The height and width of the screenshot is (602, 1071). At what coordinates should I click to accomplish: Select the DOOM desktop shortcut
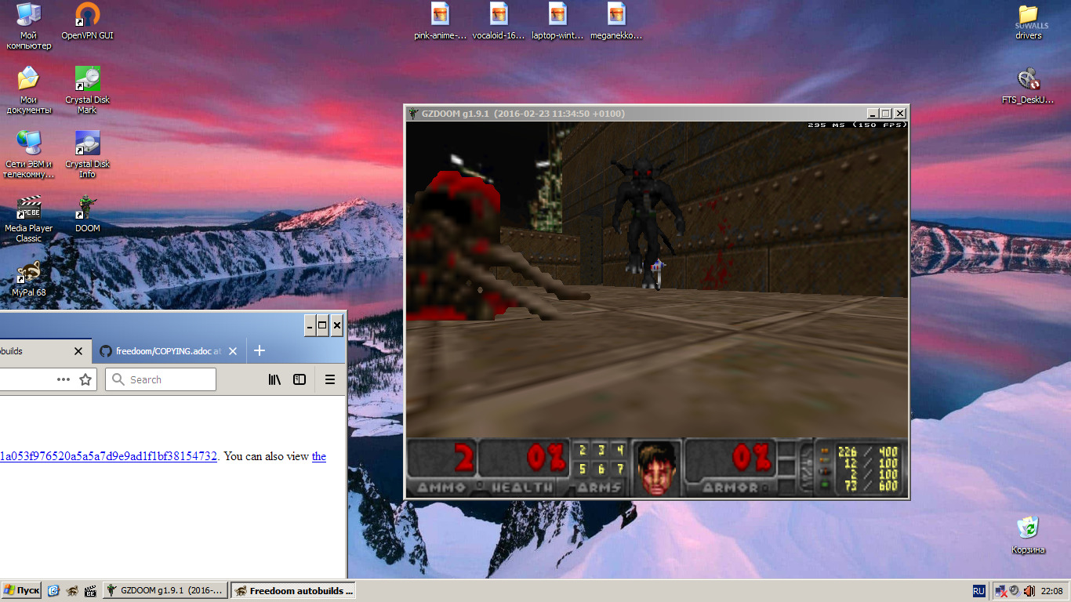[x=88, y=213]
